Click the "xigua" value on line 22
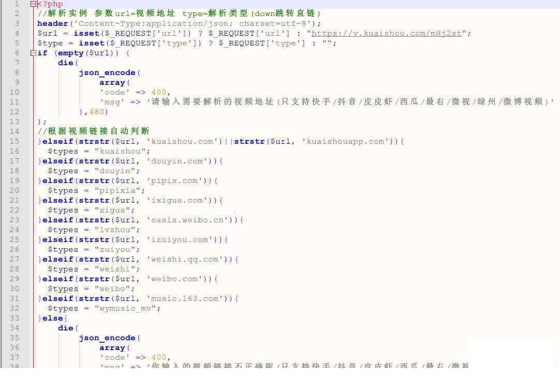Image resolution: width=560 pixels, height=380 pixels. tap(112, 210)
